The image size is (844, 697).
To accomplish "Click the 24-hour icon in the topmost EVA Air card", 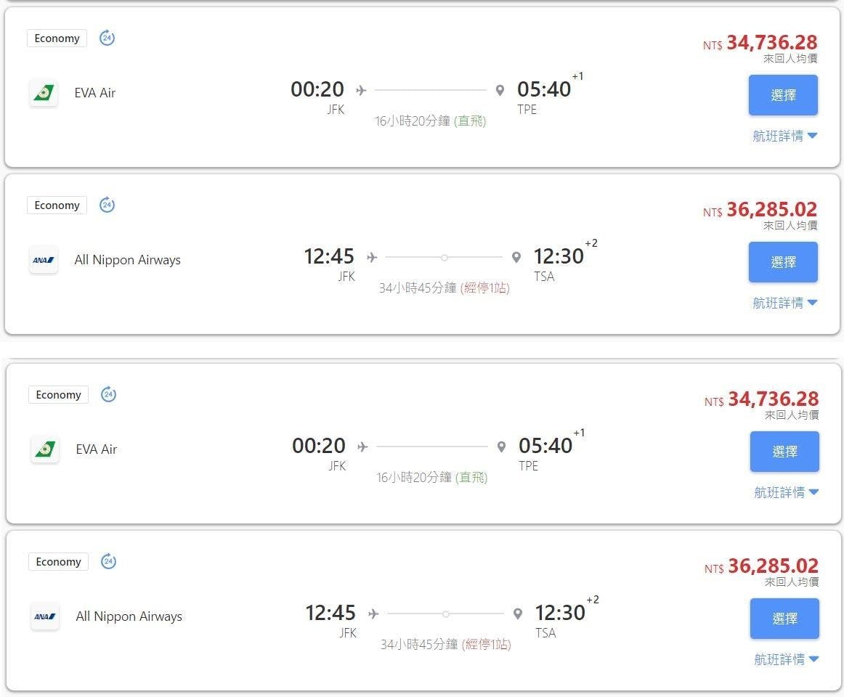I will [x=107, y=38].
